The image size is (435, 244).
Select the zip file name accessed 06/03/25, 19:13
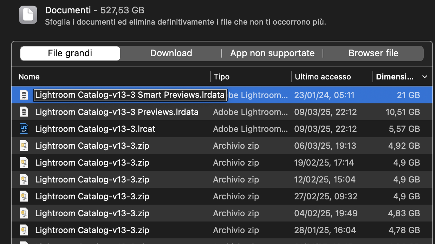(92, 146)
